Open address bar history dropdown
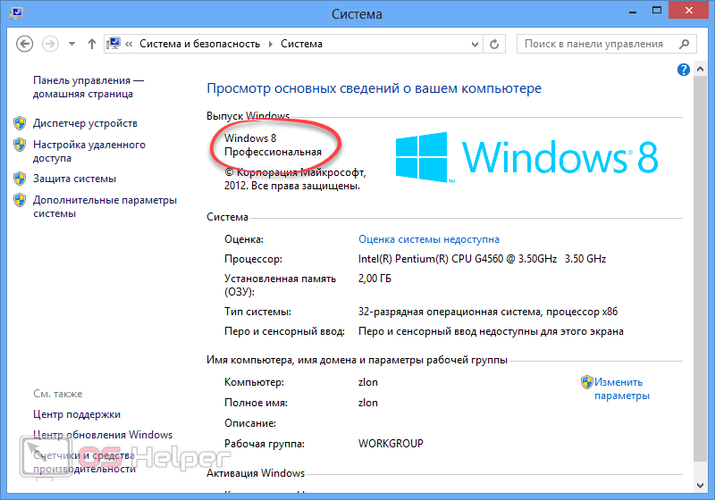 tap(475, 44)
